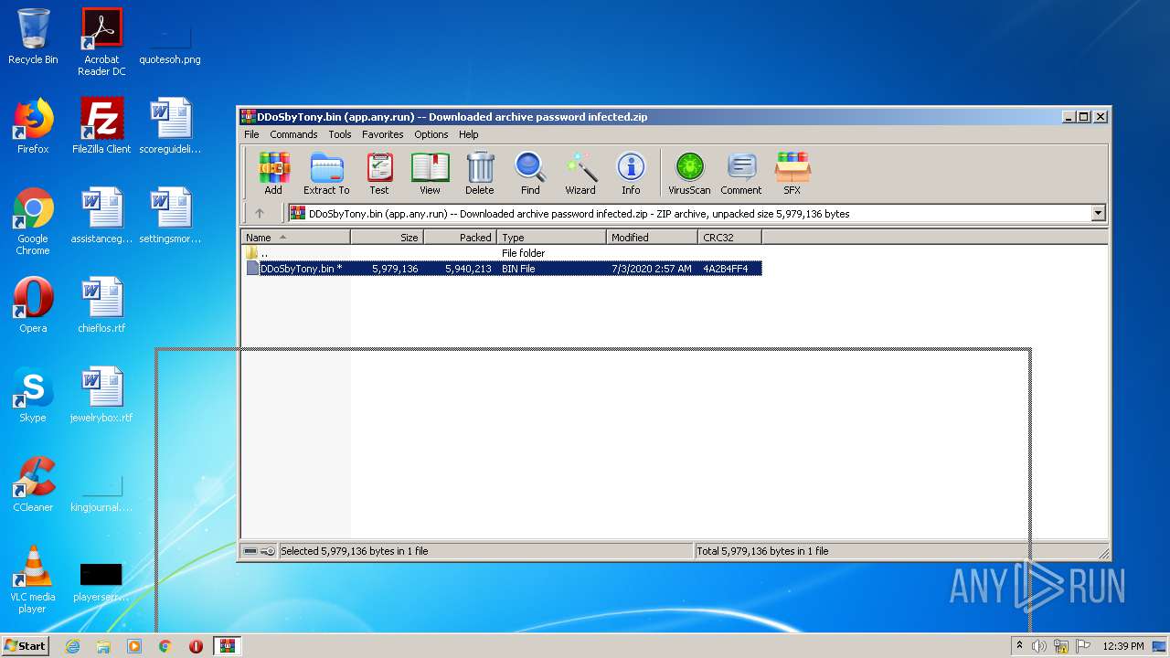Select chieflos.rtf desktop document
1170x658 pixels.
point(101,304)
